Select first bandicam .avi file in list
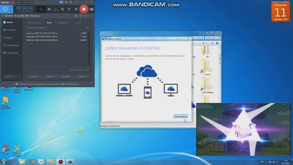 pos(56,33)
